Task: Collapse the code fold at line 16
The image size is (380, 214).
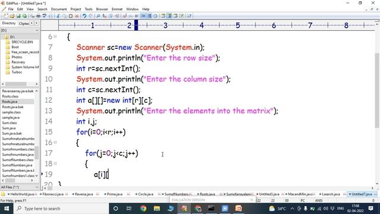Action: [55, 142]
